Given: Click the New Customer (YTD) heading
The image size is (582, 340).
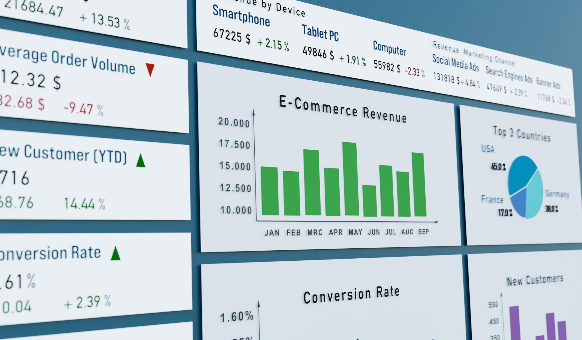Looking at the screenshot, I should 63,154.
